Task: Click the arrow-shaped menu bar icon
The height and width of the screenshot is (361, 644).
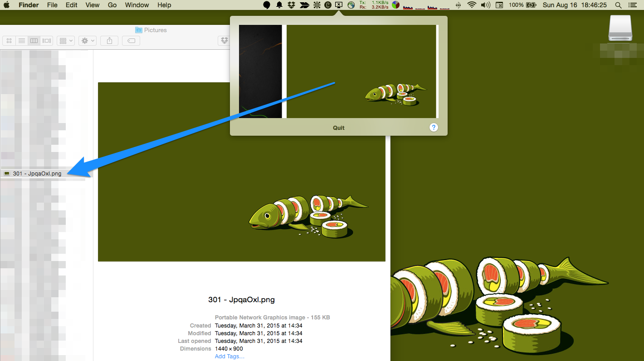Action: point(304,5)
